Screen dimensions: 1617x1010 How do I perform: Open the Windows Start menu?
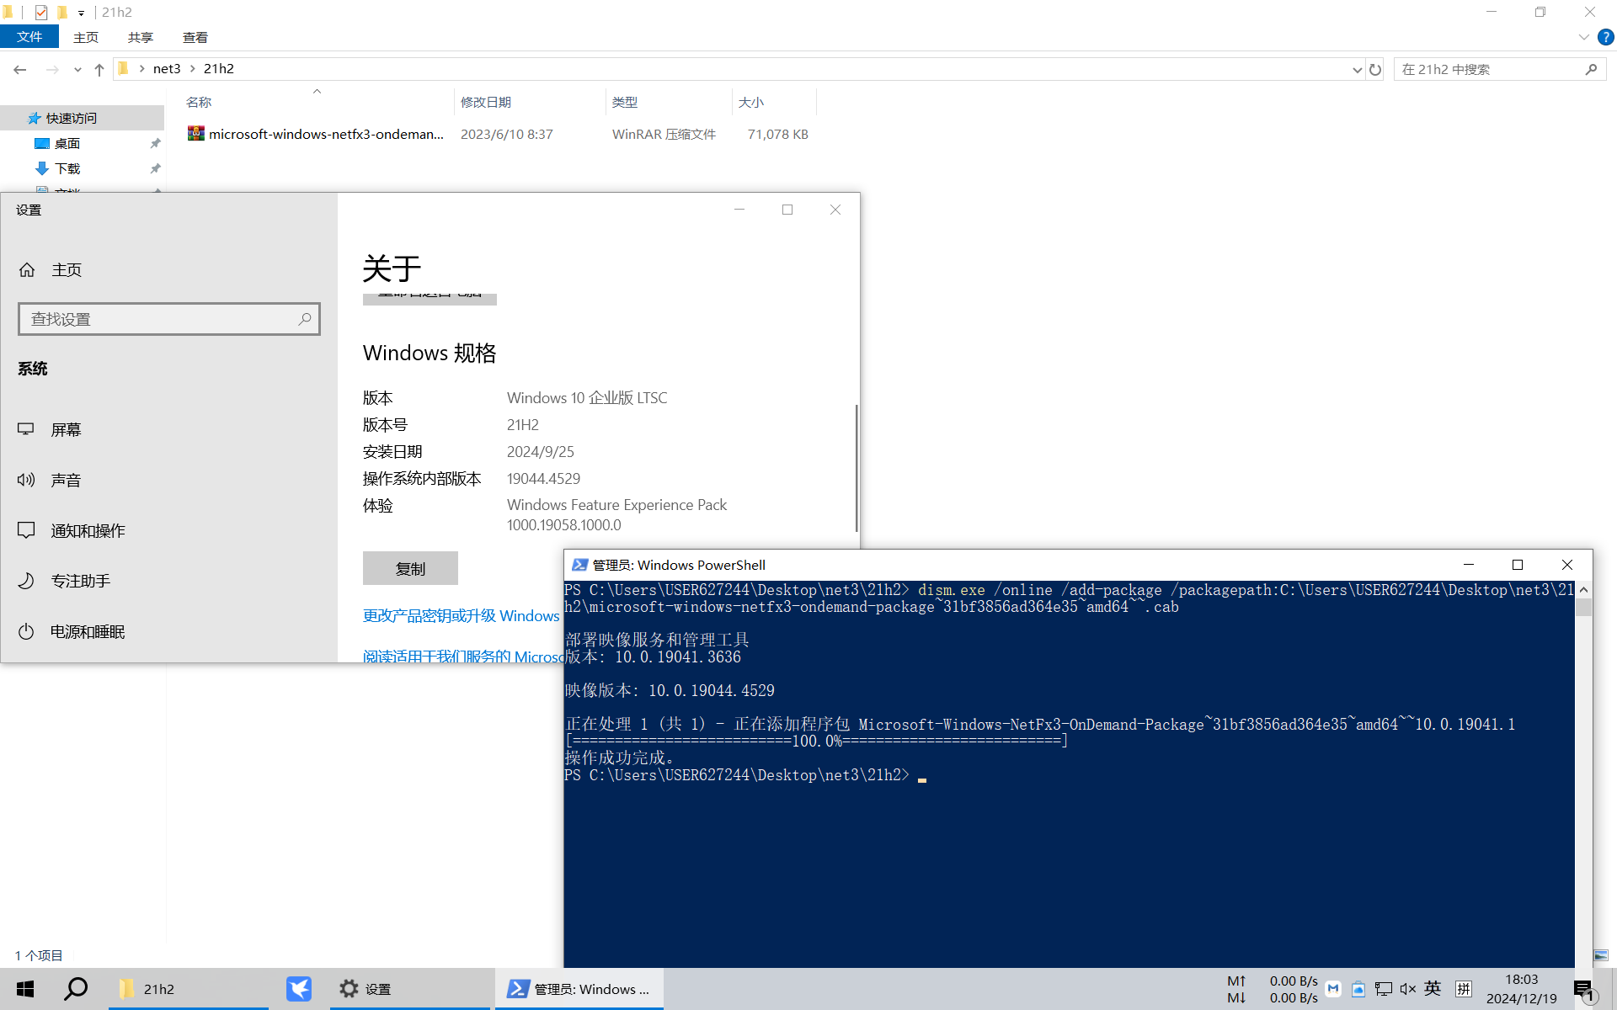click(x=25, y=989)
